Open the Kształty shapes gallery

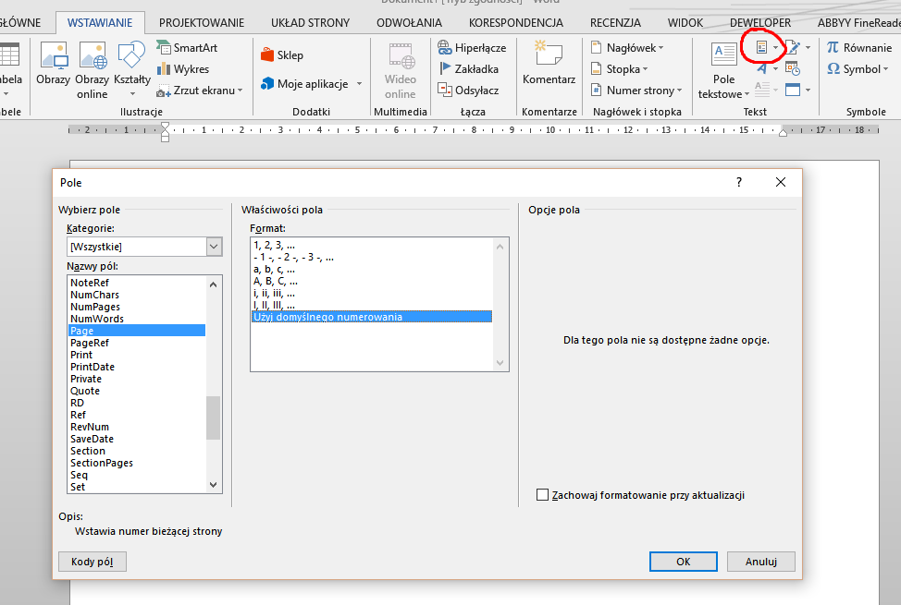132,60
